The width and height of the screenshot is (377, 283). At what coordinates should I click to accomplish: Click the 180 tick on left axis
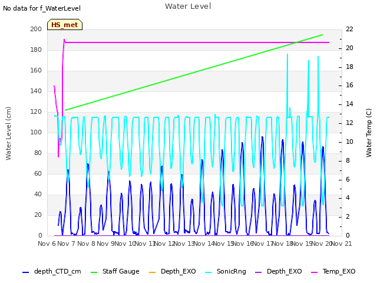pyautogui.click(x=36, y=50)
